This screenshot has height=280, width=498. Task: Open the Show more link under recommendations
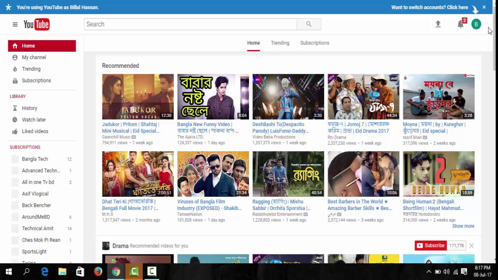click(463, 226)
